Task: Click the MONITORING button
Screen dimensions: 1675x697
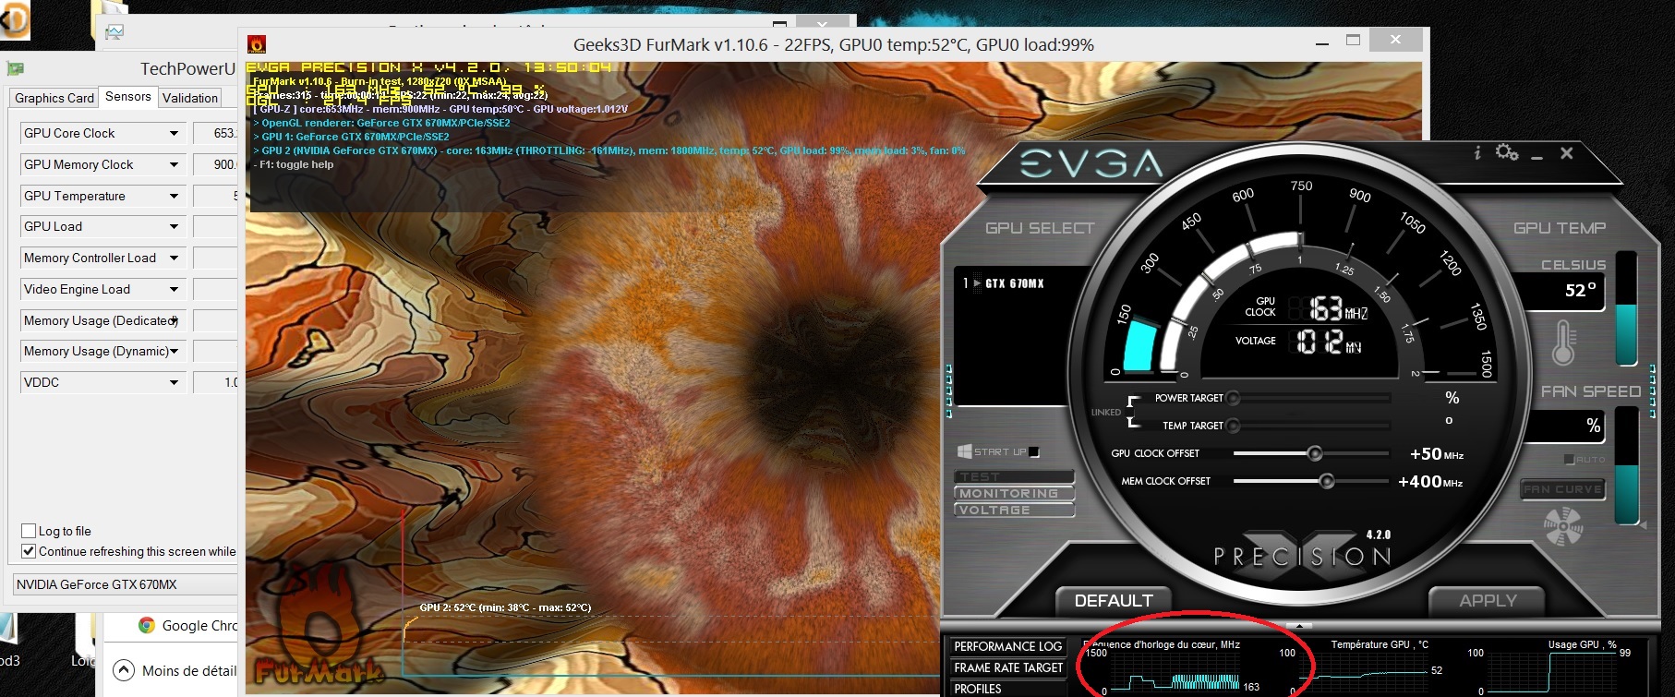Action: 1014,493
